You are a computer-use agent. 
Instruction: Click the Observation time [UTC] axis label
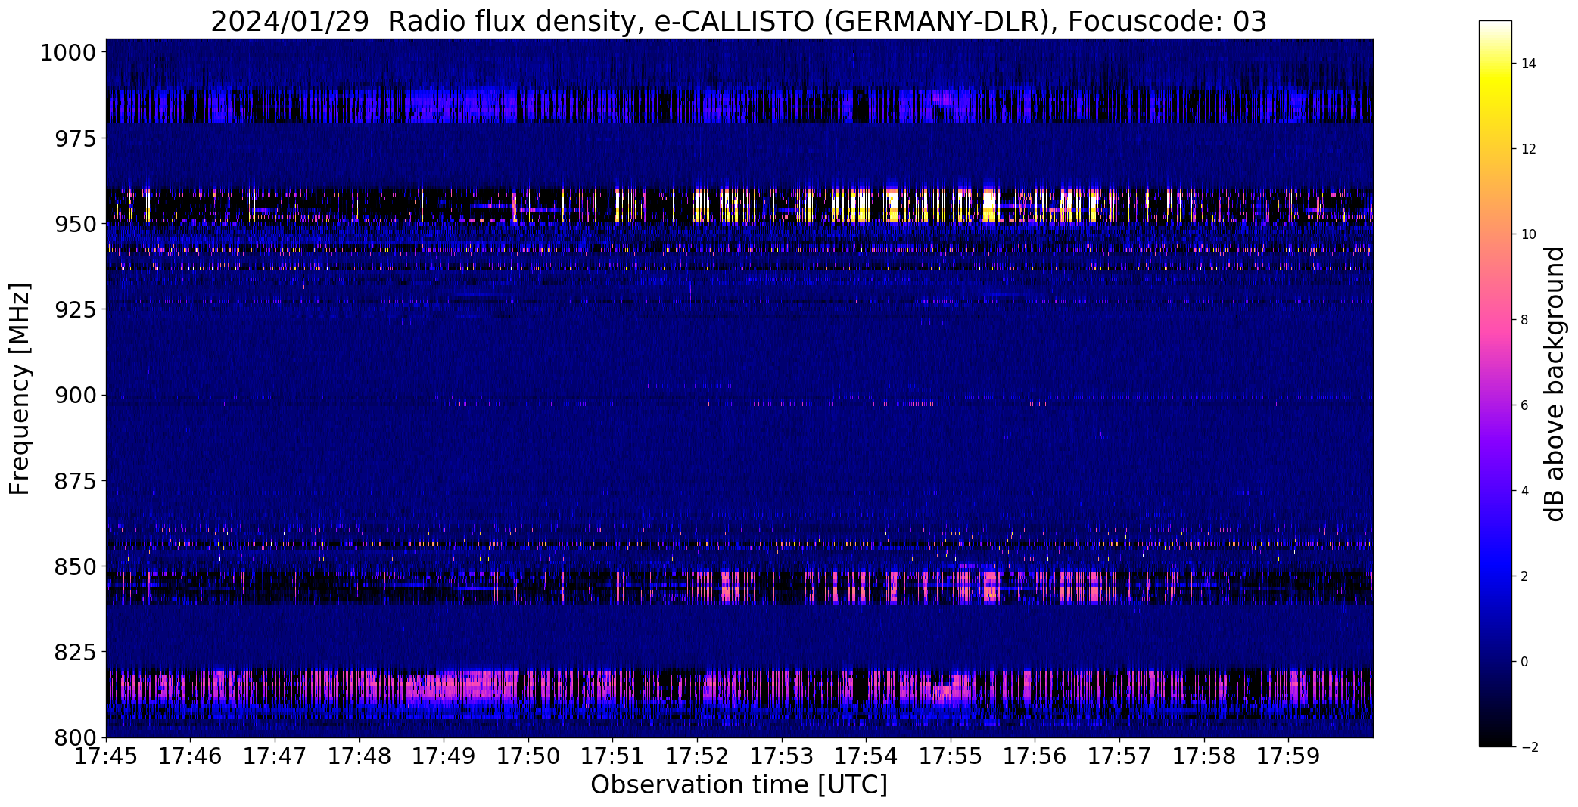tap(739, 785)
